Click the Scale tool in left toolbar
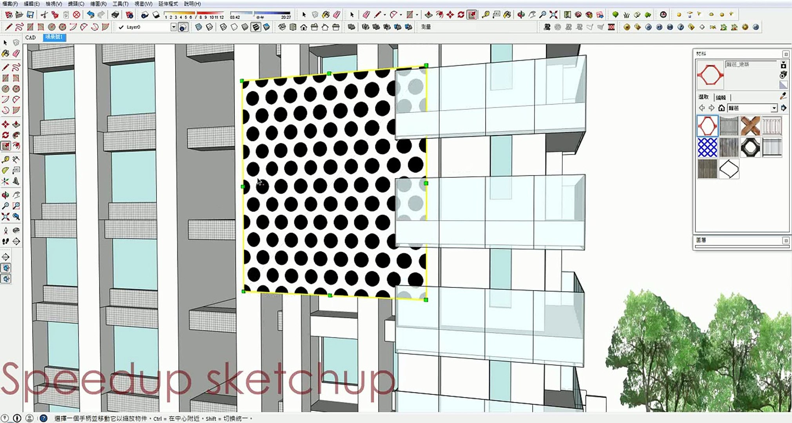Image resolution: width=792 pixels, height=423 pixels. coord(5,146)
